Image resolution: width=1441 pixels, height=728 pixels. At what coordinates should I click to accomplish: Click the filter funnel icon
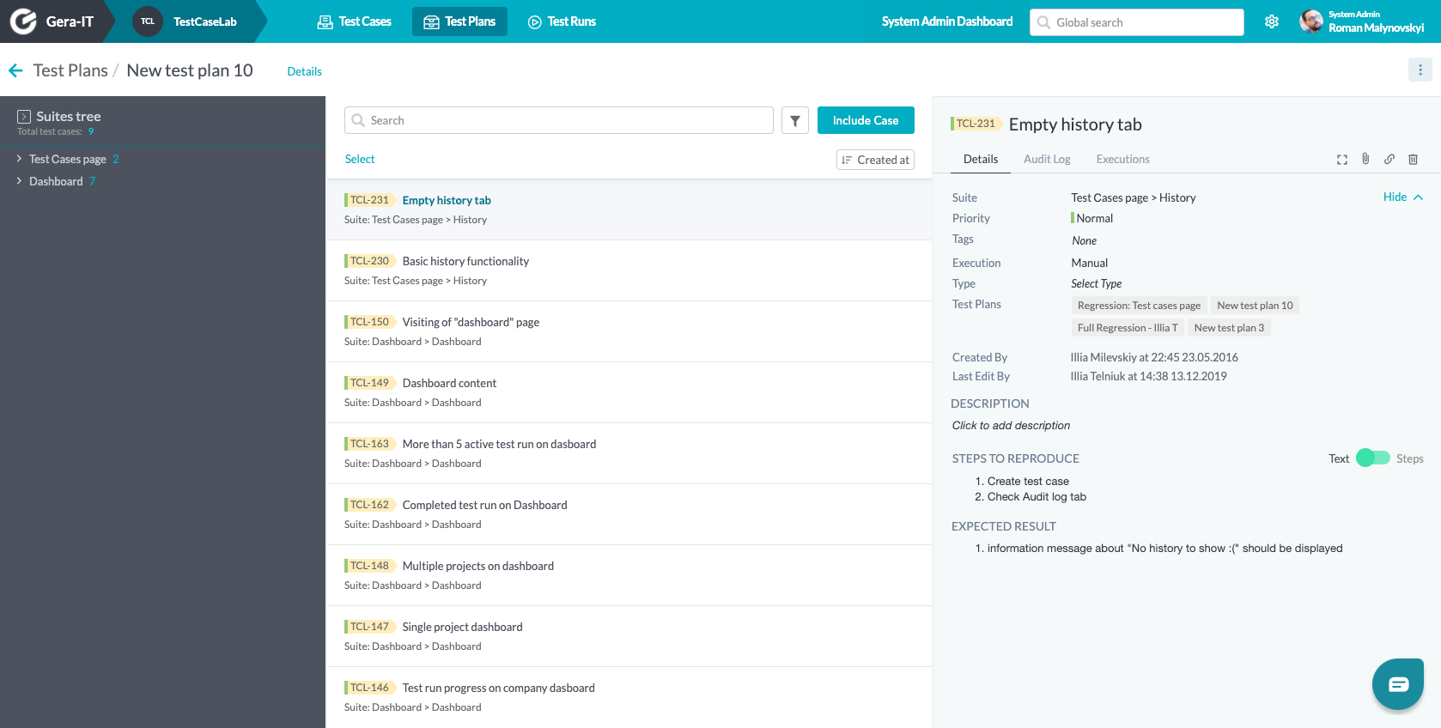794,121
